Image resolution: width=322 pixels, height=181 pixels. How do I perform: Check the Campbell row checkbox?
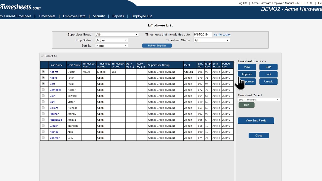(x=43, y=90)
